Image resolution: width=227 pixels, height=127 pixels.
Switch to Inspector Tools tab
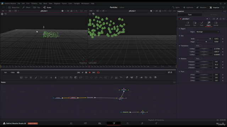click(190, 15)
